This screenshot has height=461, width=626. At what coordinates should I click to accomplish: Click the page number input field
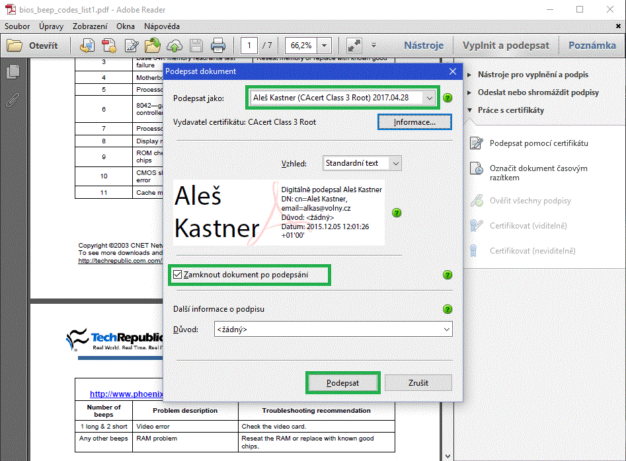coord(249,46)
